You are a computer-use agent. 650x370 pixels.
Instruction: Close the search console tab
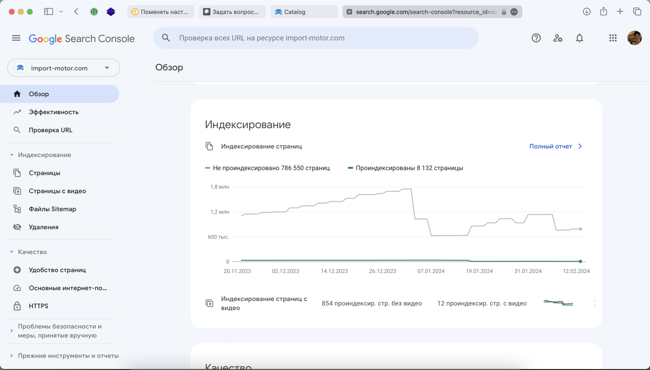click(x=349, y=12)
